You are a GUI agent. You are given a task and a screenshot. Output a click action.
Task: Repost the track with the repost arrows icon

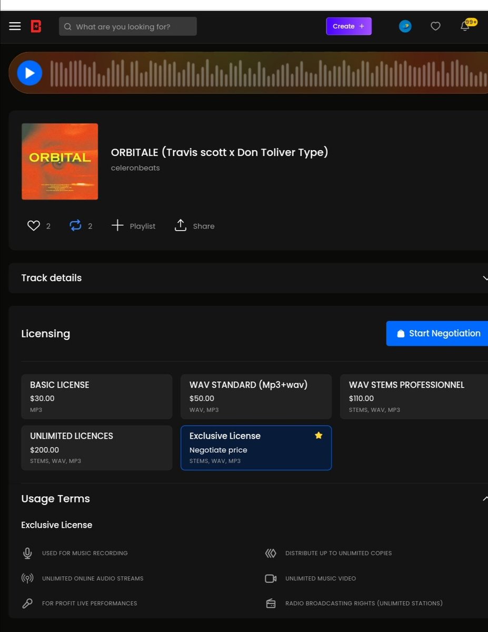tap(75, 225)
